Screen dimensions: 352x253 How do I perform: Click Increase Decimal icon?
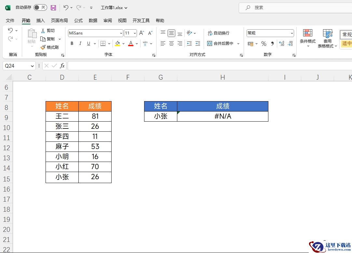281,43
